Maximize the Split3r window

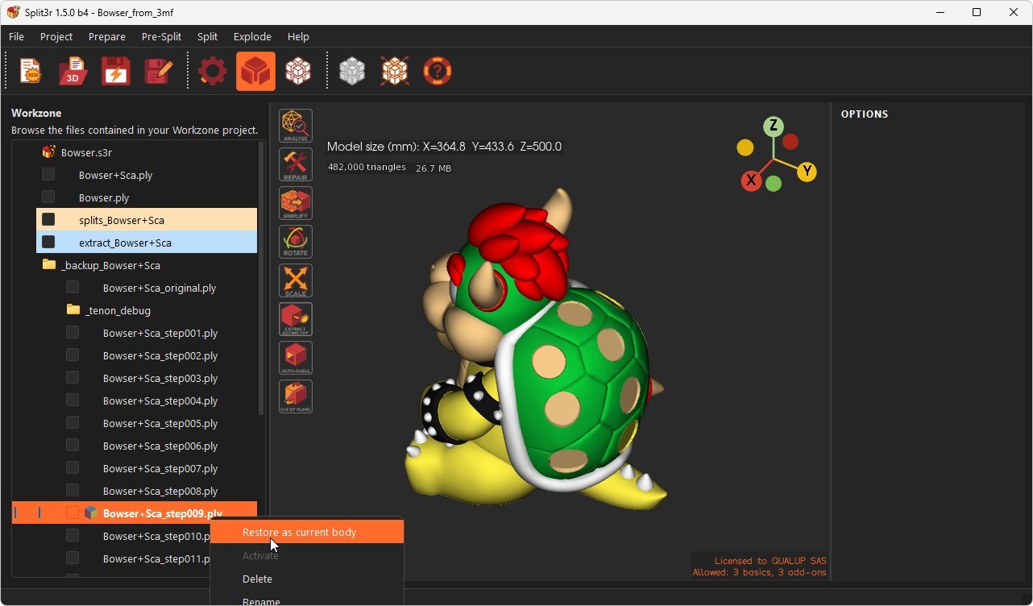coord(977,12)
